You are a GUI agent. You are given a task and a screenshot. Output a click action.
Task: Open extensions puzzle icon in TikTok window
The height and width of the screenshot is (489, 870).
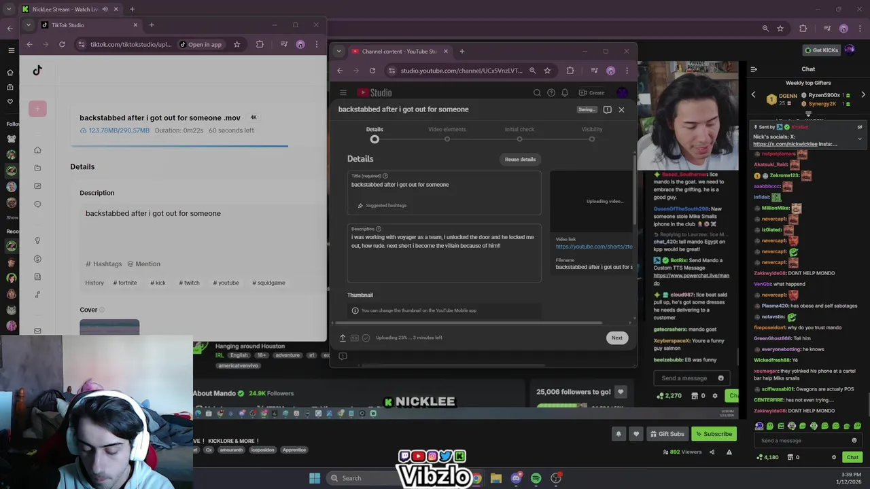click(260, 44)
